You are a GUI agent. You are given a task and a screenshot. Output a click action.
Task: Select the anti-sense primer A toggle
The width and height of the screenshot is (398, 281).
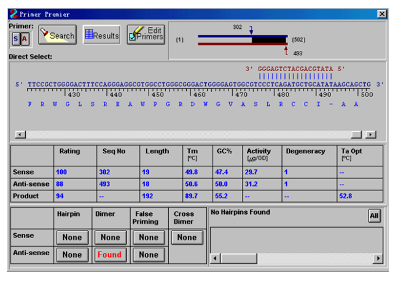pyautogui.click(x=25, y=39)
